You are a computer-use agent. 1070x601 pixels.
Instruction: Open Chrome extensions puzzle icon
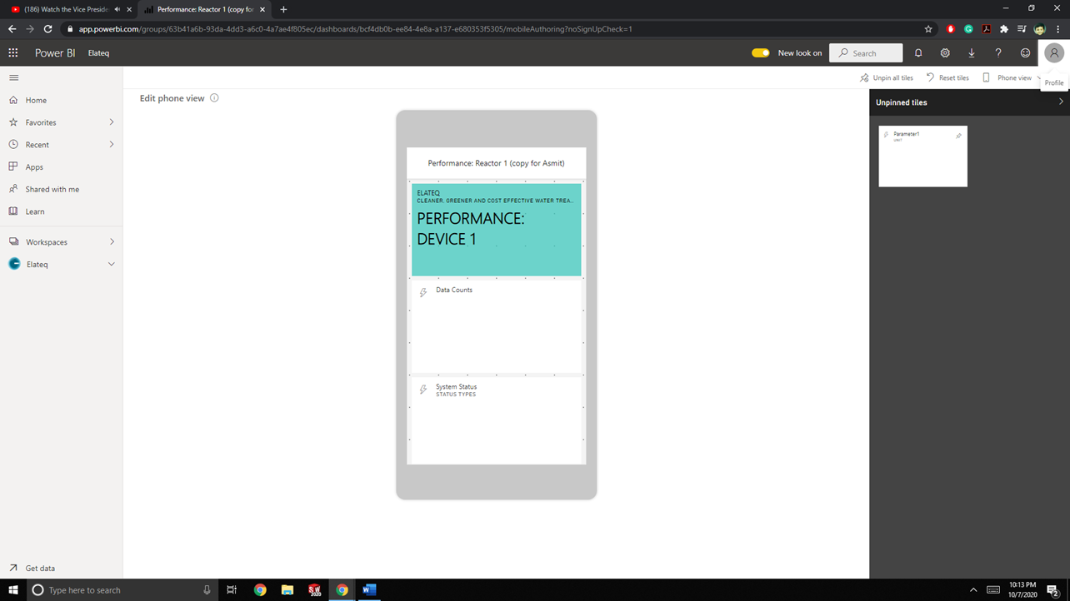pyautogui.click(x=1003, y=29)
